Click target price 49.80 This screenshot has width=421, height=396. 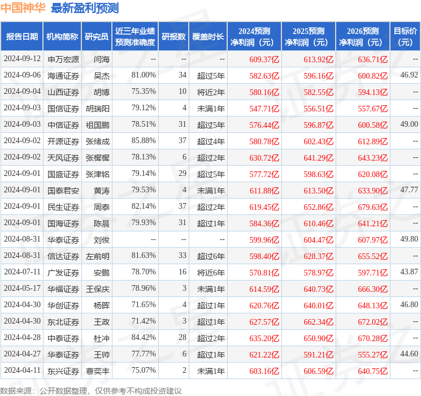click(409, 239)
